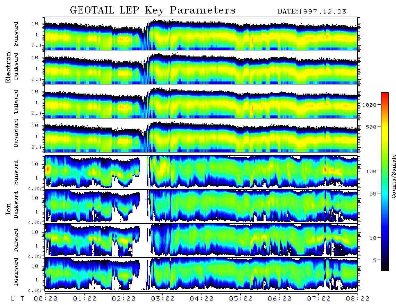Click the 03:00 time tick label

click(x=163, y=299)
